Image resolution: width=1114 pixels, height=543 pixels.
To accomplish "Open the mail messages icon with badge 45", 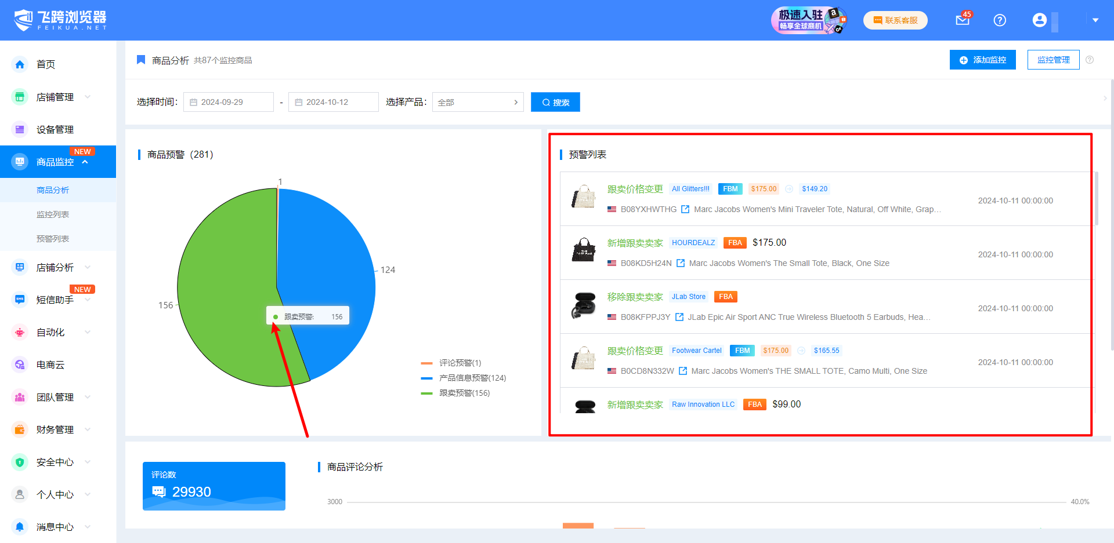I will coord(962,20).
